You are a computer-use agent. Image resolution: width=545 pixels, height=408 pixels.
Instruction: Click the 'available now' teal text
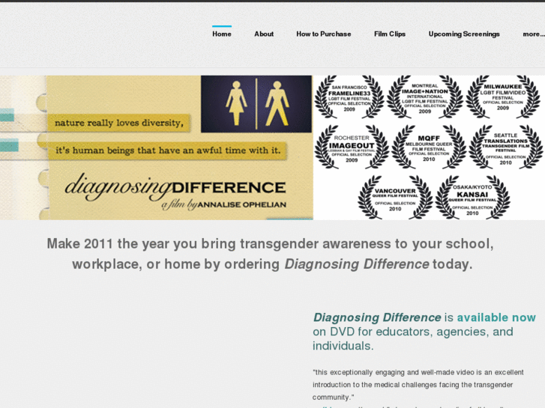click(496, 317)
